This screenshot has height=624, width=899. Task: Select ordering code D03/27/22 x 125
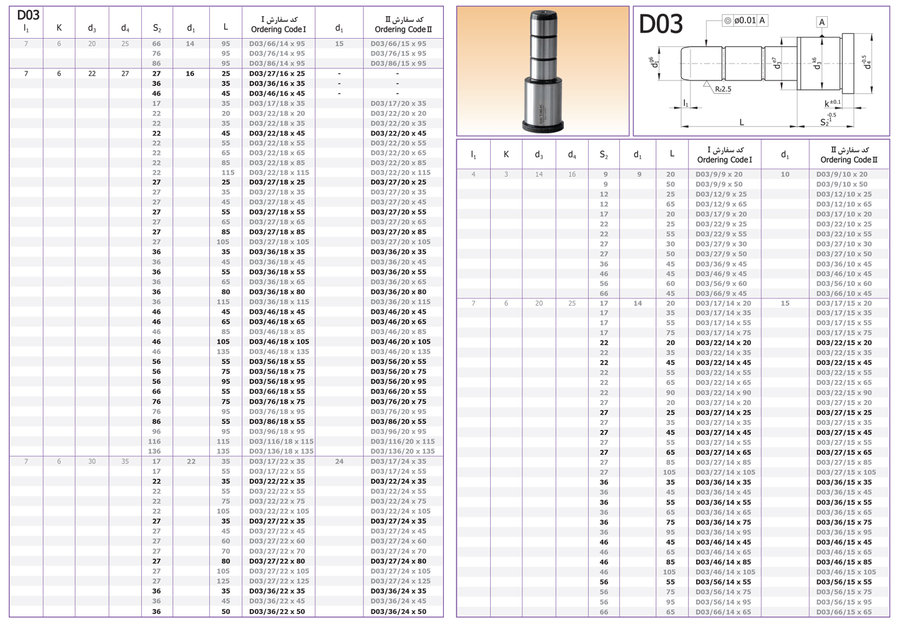point(279,582)
